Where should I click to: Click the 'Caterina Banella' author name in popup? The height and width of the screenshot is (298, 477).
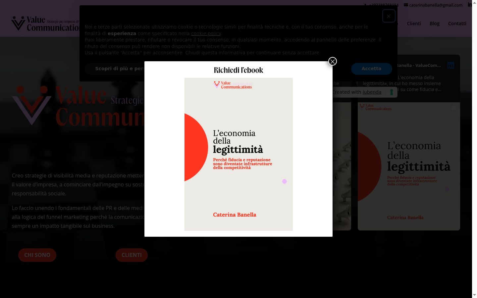click(x=235, y=215)
